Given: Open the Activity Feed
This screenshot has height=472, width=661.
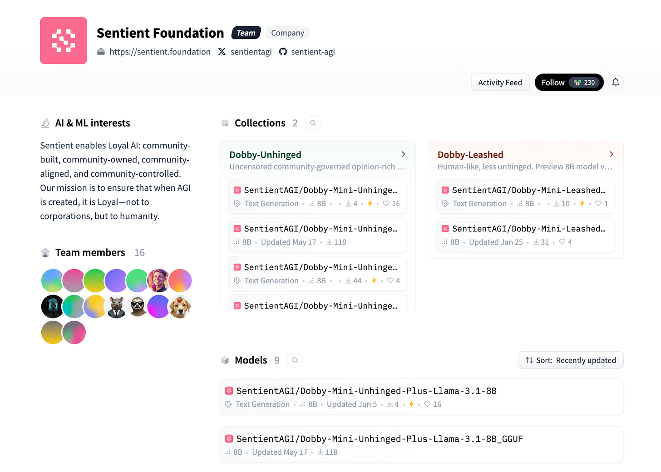Looking at the screenshot, I should pyautogui.click(x=500, y=83).
